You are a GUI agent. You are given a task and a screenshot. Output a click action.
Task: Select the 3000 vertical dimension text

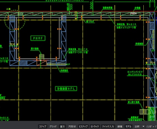tap(91, 5)
